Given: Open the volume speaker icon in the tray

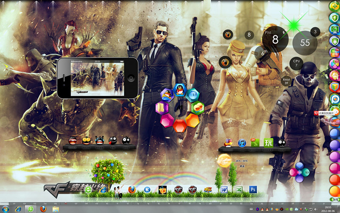Looking at the screenshot, I should coord(316,209).
